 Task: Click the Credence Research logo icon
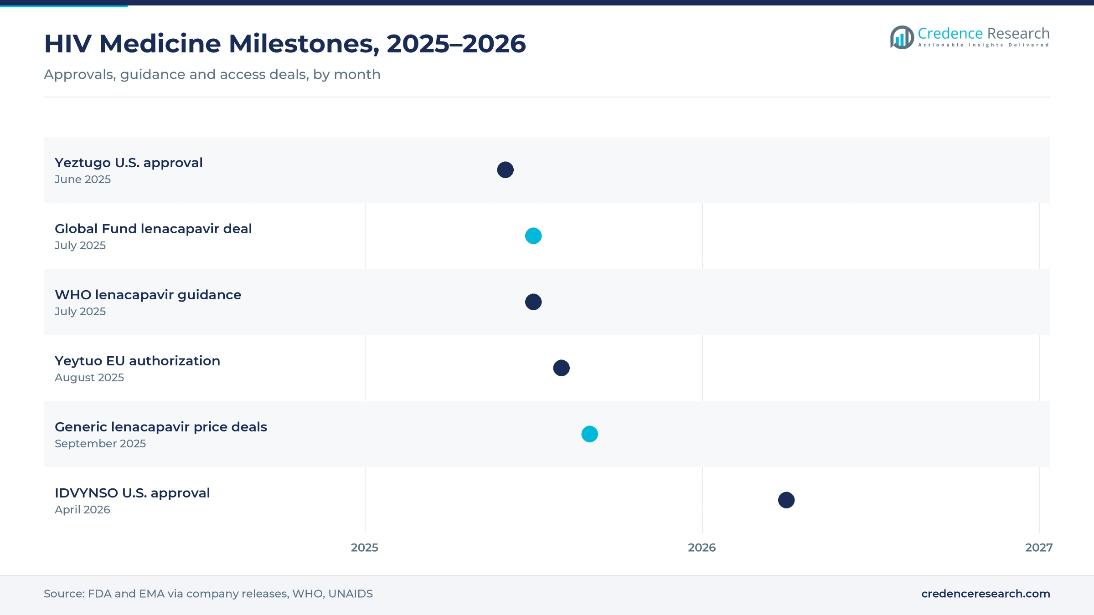[x=902, y=37]
